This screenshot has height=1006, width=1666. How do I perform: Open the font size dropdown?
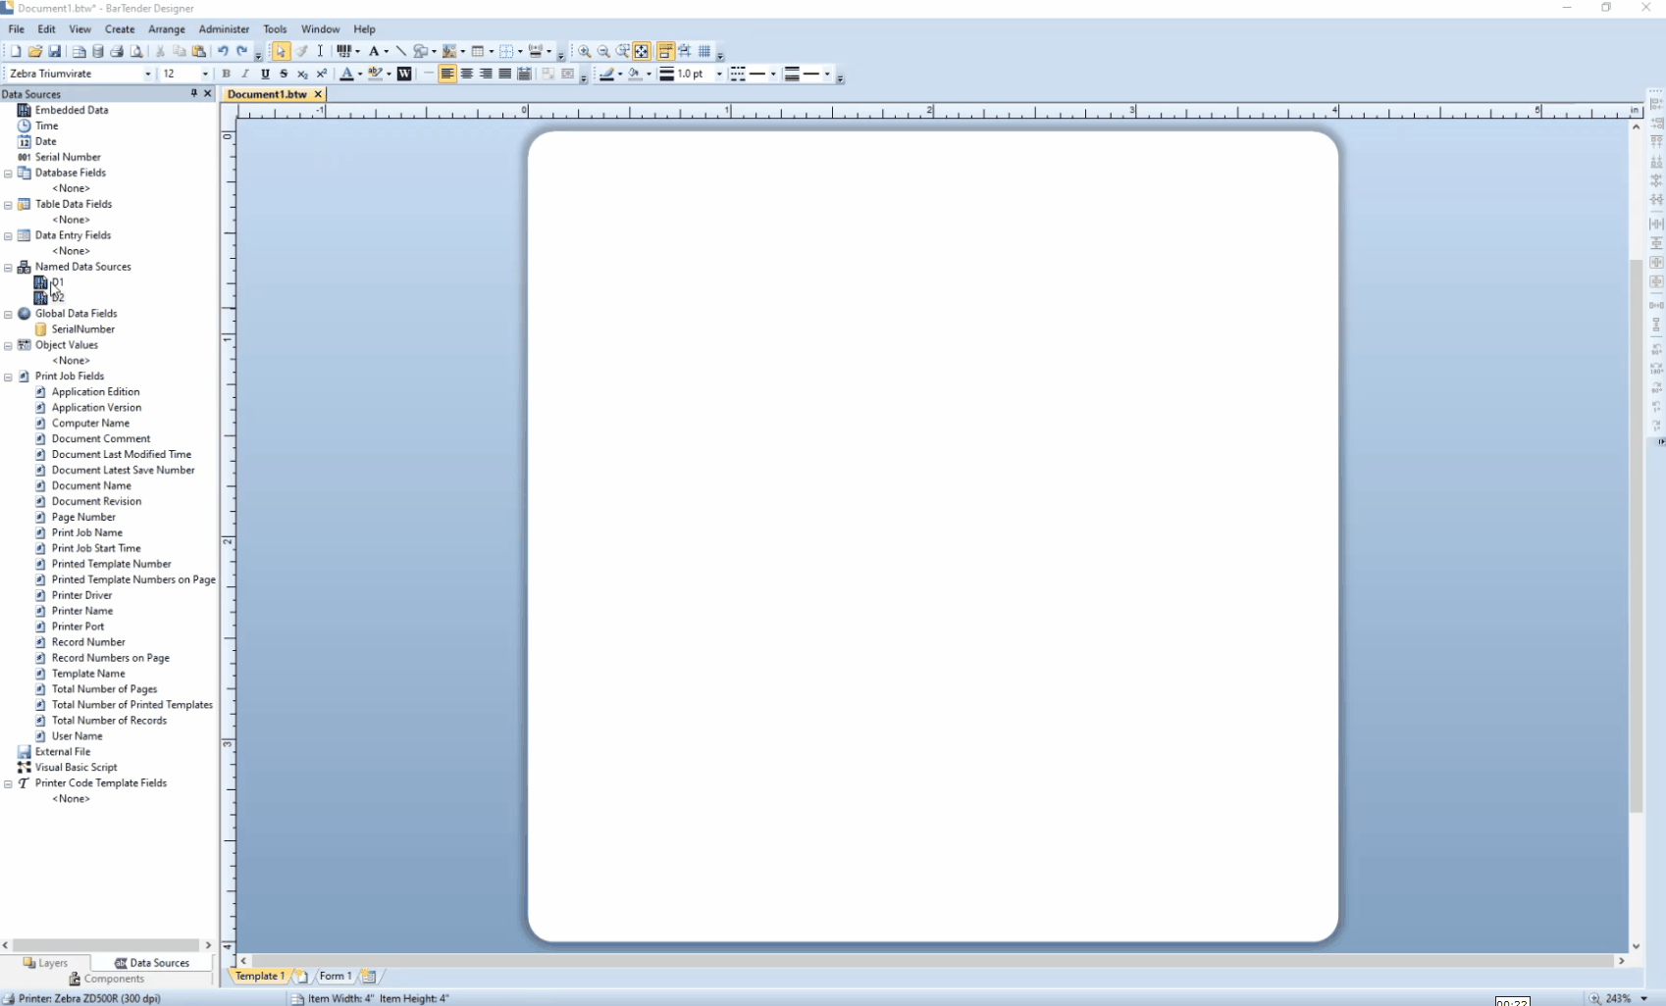click(205, 74)
